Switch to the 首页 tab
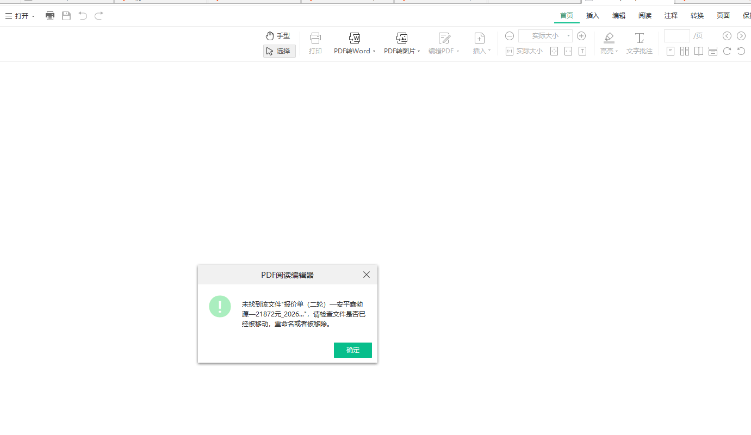This screenshot has width=751, height=435. (x=567, y=16)
